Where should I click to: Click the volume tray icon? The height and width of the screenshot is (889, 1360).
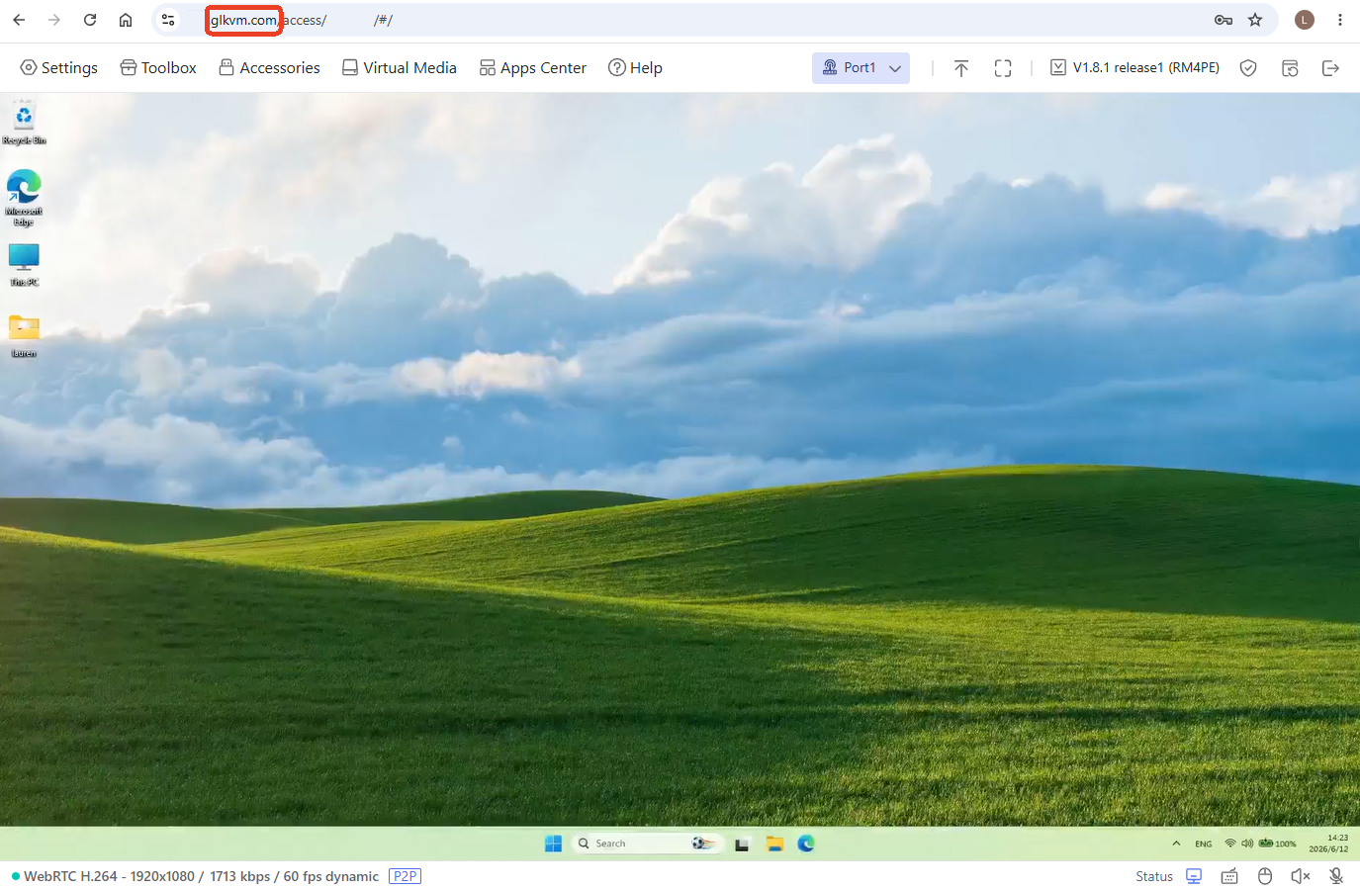click(x=1247, y=844)
